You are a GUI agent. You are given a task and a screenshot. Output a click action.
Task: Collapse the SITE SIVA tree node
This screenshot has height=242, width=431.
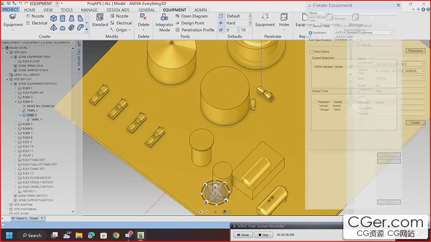coord(7,52)
